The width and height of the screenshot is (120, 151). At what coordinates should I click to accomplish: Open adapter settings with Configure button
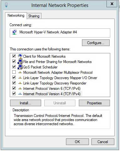coord(96,43)
